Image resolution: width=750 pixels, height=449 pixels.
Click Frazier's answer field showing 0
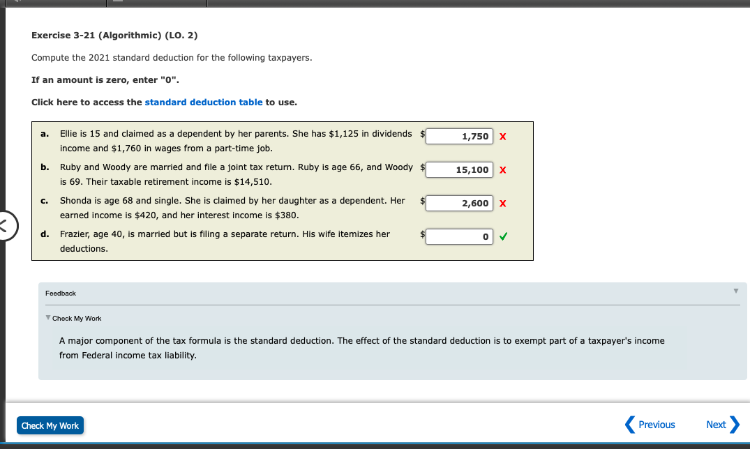pyautogui.click(x=459, y=236)
